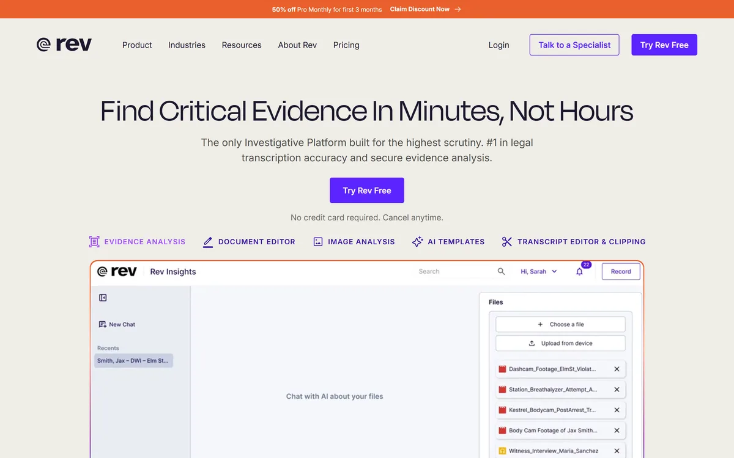Click the Rev logo in the site header

click(x=64, y=45)
